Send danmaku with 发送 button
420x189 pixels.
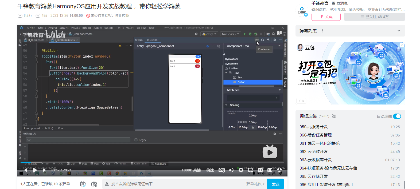coord(275,184)
